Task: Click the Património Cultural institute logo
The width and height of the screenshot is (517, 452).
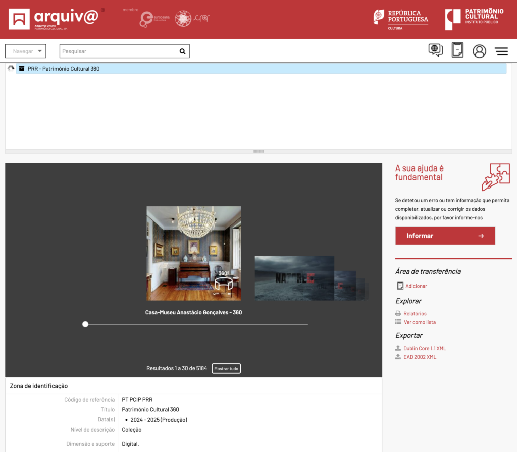Action: point(474,19)
